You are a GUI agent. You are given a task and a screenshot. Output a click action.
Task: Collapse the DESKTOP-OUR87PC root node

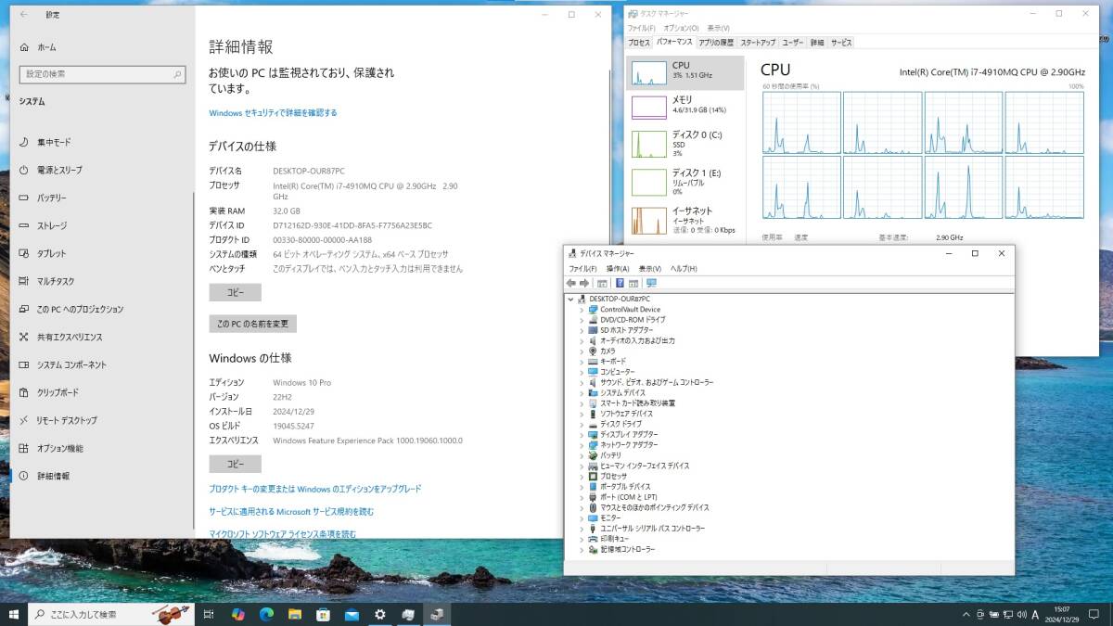point(571,299)
